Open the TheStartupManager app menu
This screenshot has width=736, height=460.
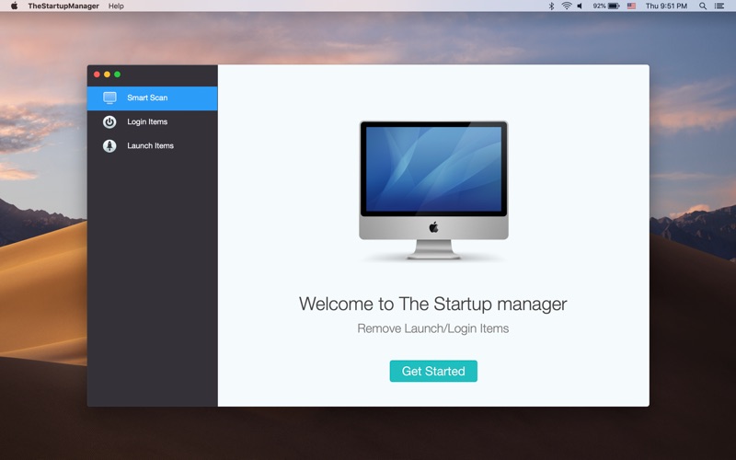pyautogui.click(x=63, y=6)
